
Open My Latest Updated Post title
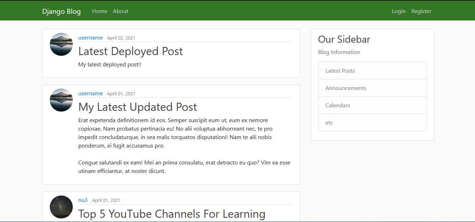pos(138,107)
